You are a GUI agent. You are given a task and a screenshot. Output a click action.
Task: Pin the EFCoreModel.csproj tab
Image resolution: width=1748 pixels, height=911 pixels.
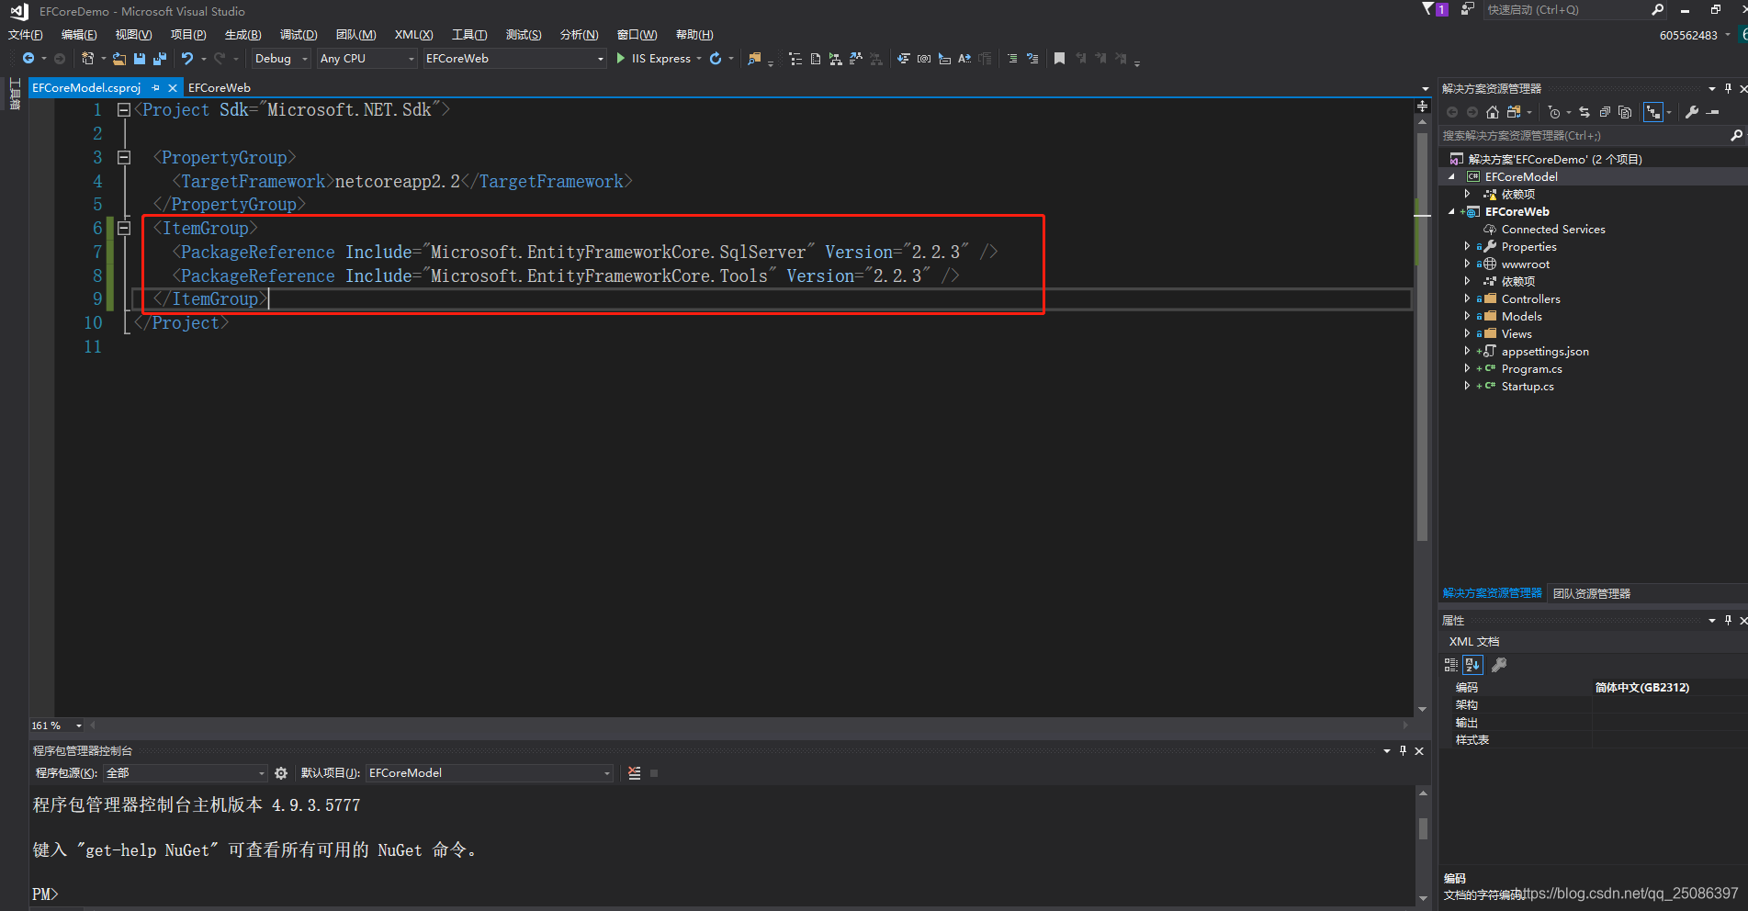pos(156,88)
